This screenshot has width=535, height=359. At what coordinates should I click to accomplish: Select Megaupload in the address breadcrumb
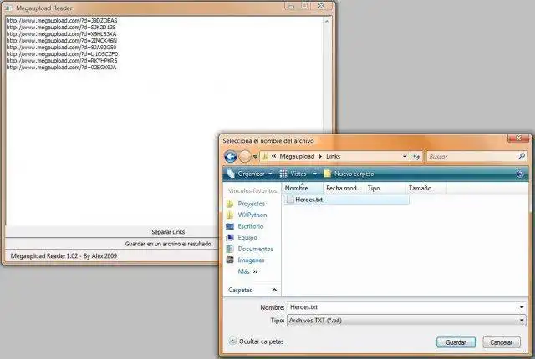tap(297, 156)
